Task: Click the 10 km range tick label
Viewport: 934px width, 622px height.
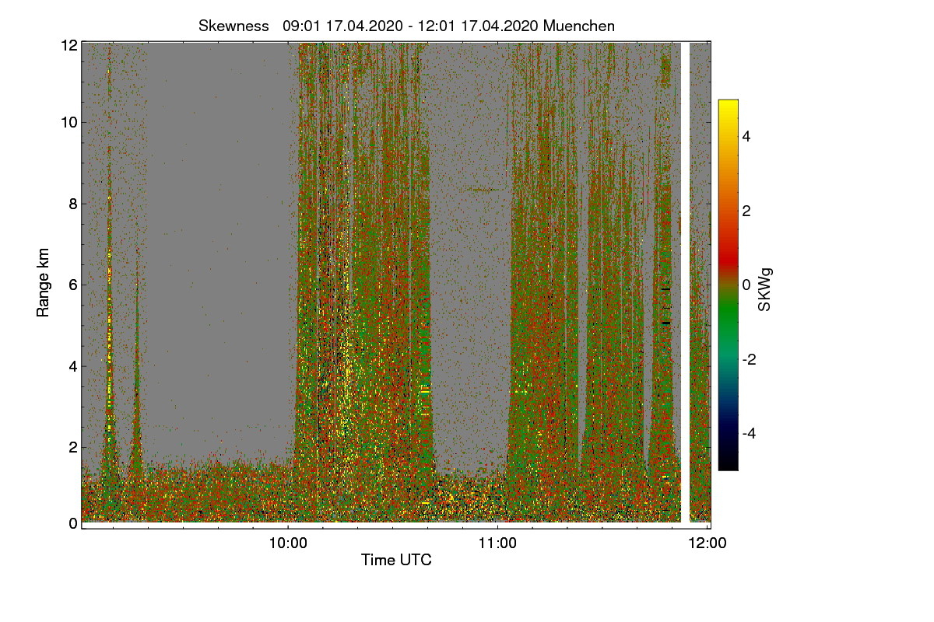Action: click(69, 122)
